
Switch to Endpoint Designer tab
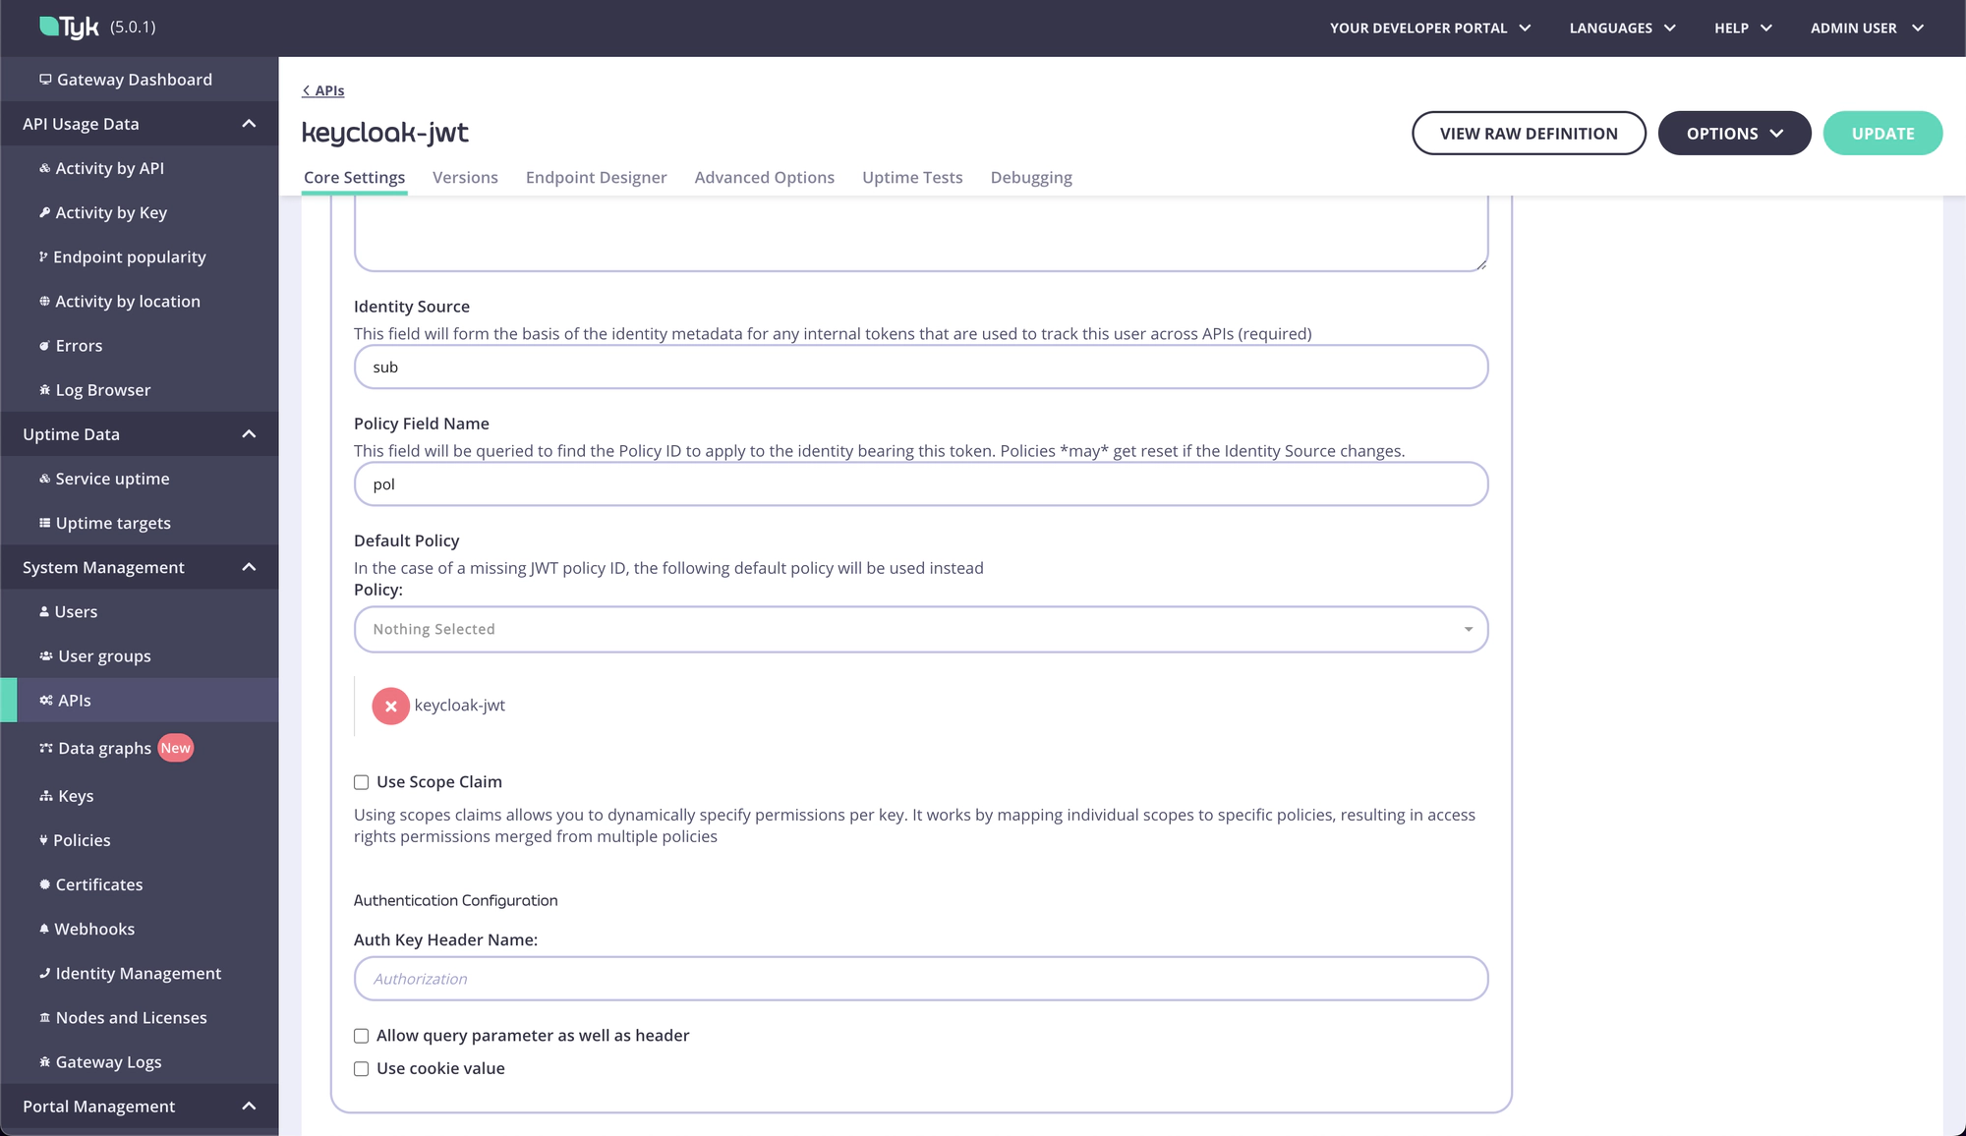[x=595, y=177]
